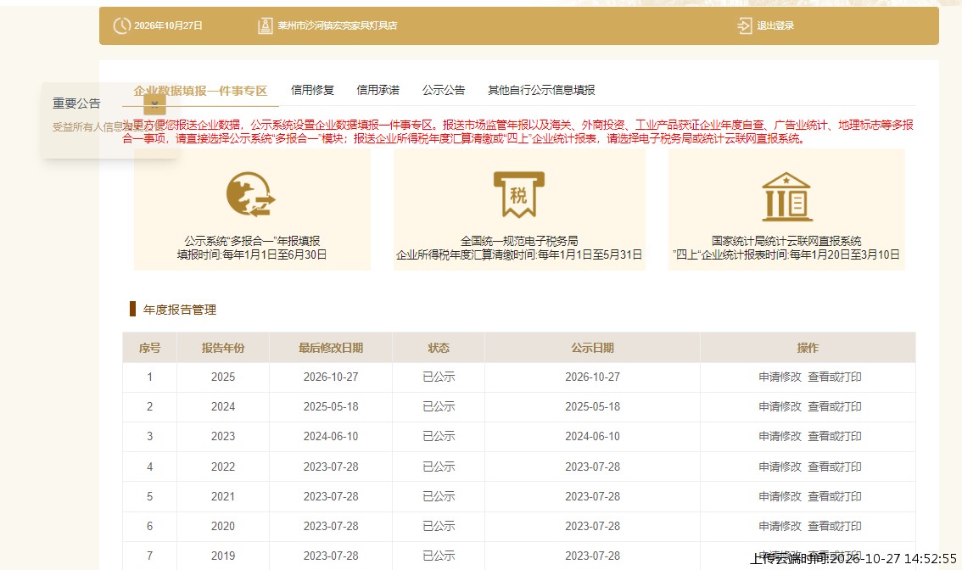The height and width of the screenshot is (570, 962).
Task: Click 申请修改 for report year 2024
Action: [x=780, y=406]
